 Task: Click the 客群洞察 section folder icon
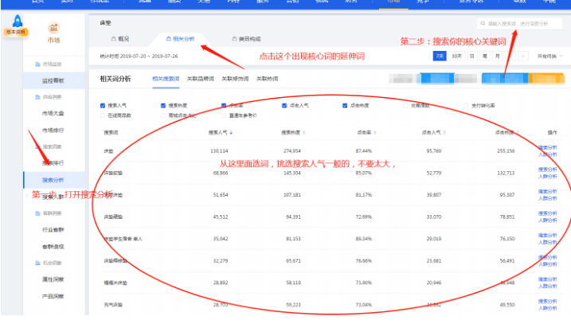click(x=37, y=214)
